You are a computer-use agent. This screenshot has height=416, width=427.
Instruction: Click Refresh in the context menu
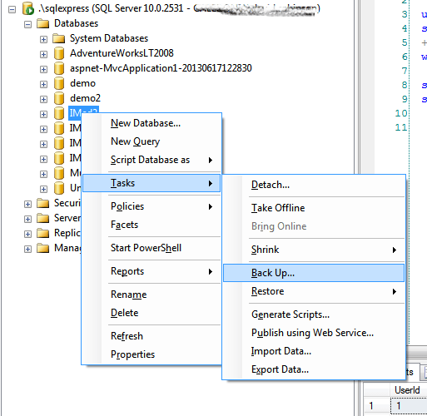(151, 336)
